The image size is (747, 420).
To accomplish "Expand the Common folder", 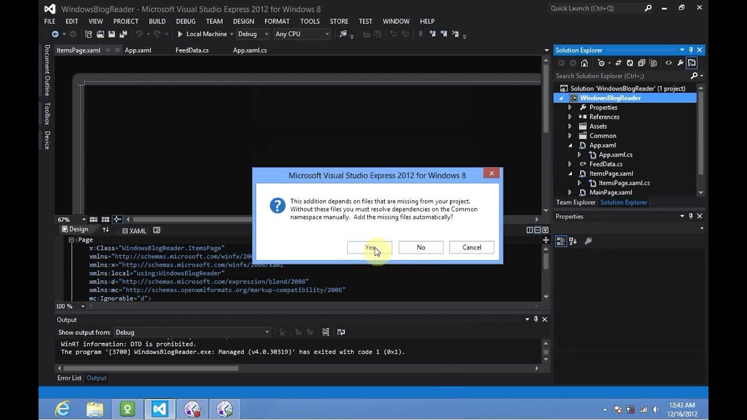I will pyautogui.click(x=570, y=135).
